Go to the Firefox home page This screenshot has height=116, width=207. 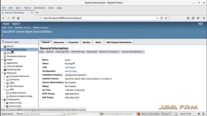(x=18, y=18)
